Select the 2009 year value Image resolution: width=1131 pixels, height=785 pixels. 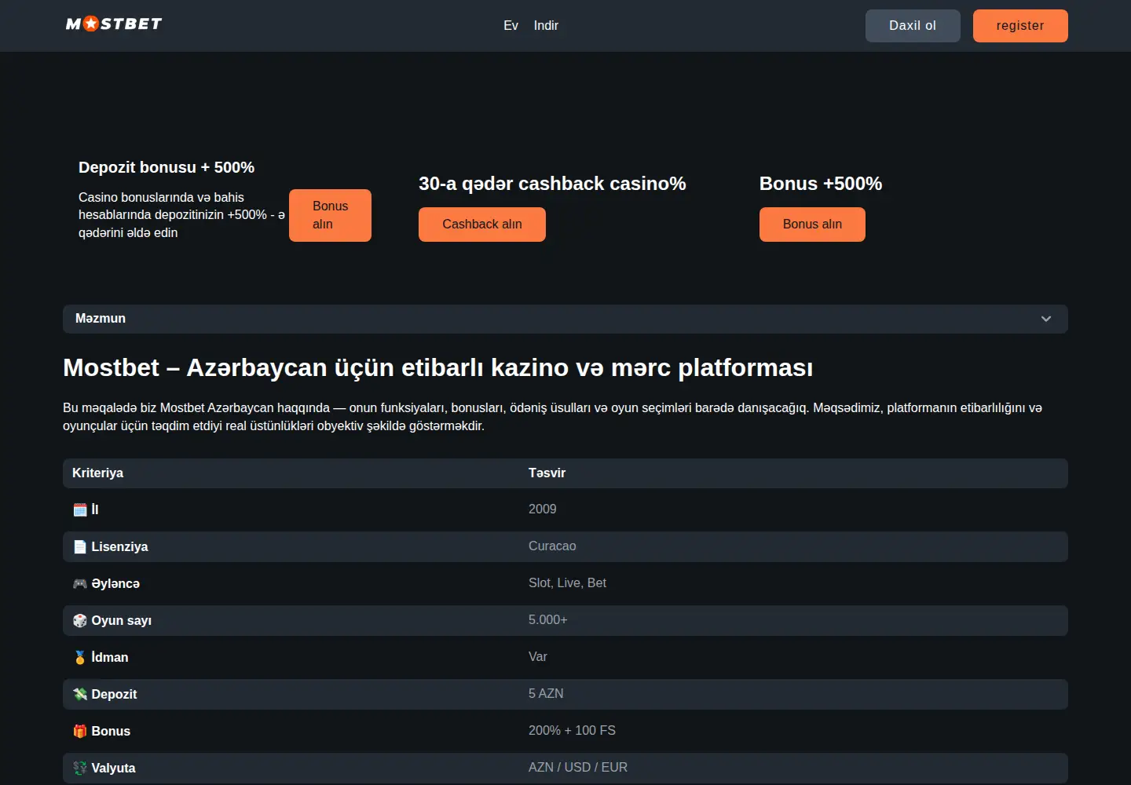pos(542,509)
